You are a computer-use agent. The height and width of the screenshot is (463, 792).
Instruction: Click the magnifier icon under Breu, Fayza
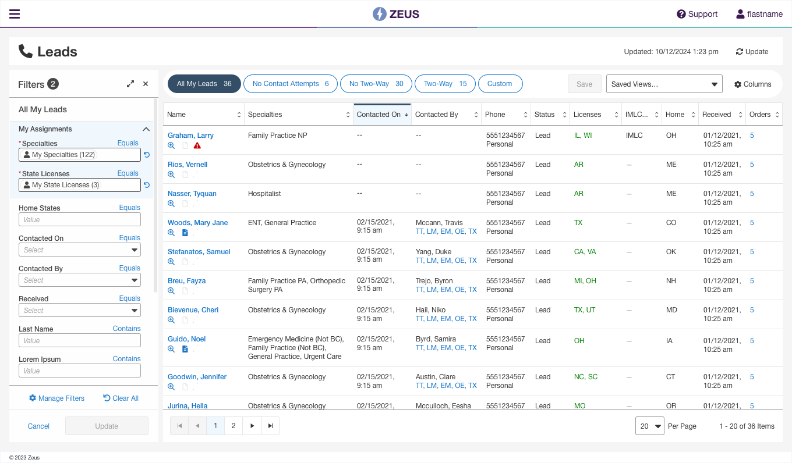pyautogui.click(x=171, y=291)
